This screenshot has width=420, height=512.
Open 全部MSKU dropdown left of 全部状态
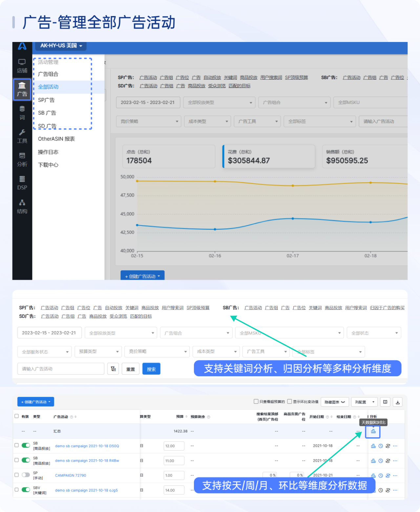coord(289,333)
